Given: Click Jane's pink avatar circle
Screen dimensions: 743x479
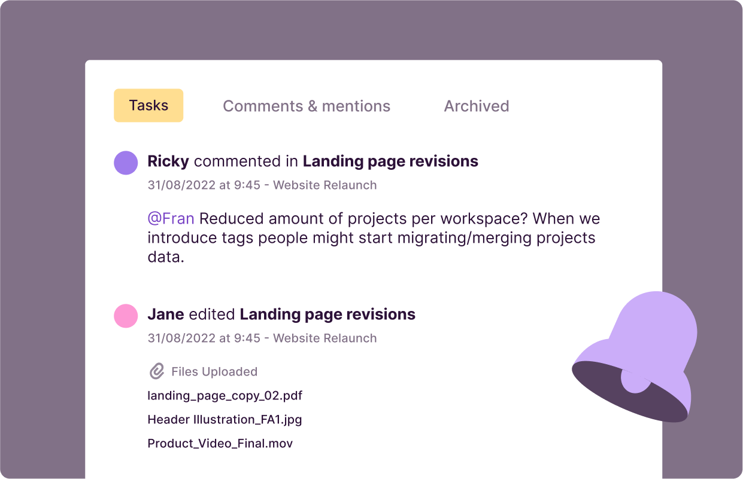Looking at the screenshot, I should pyautogui.click(x=126, y=315).
